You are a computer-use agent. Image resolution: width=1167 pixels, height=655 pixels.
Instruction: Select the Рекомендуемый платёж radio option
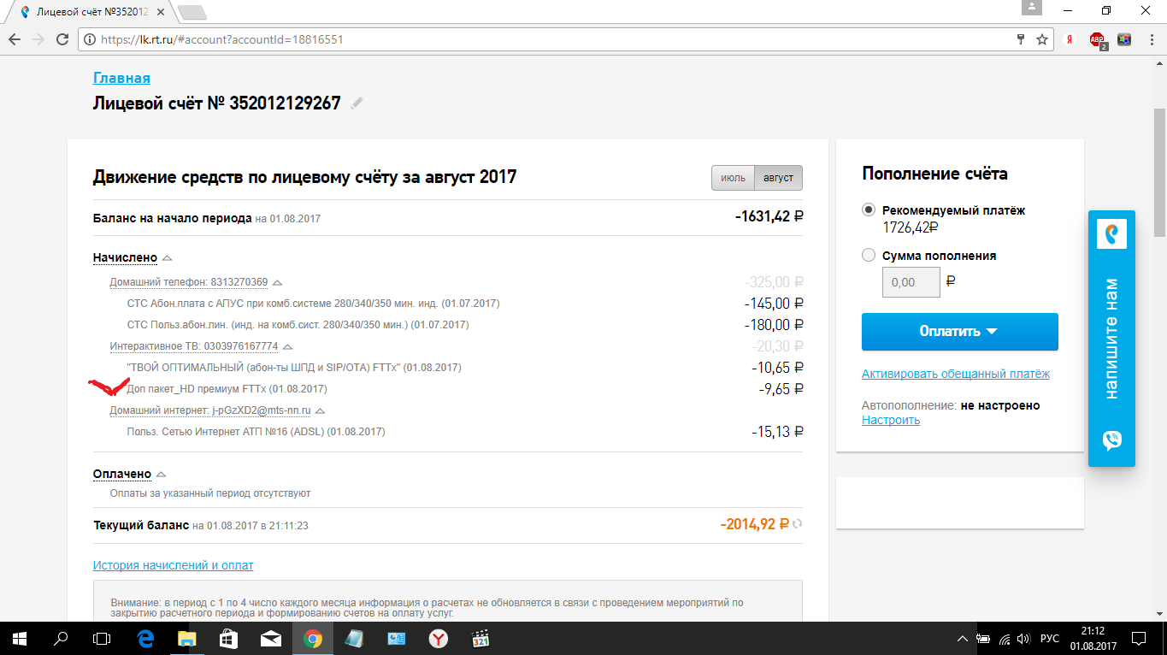coord(869,210)
